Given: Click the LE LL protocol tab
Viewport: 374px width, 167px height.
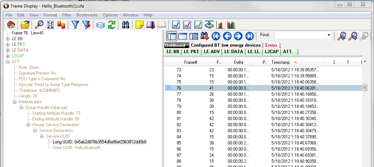Looking at the screenshot, I should (x=254, y=52).
